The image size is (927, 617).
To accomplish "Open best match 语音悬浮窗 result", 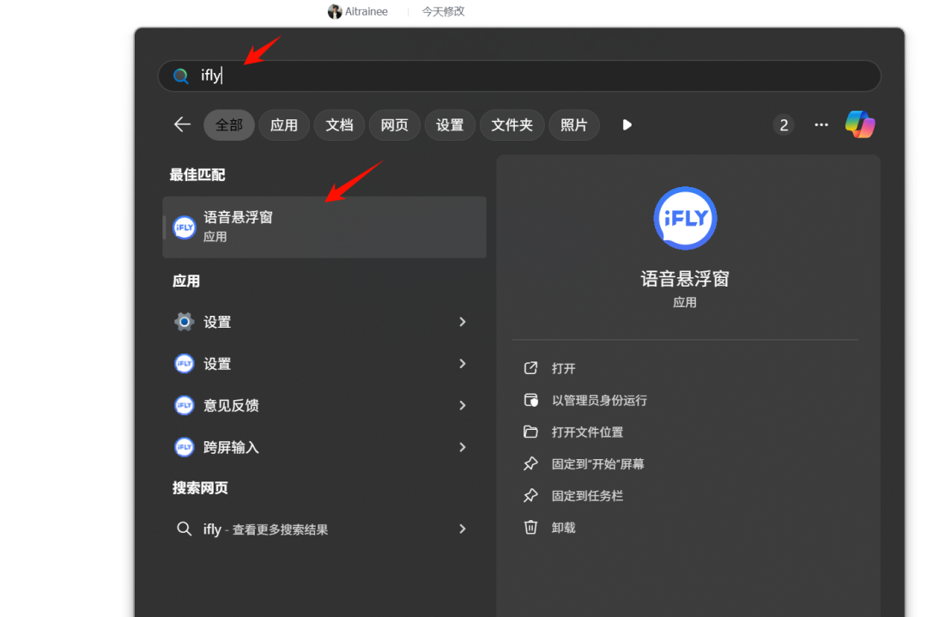I will (x=324, y=227).
